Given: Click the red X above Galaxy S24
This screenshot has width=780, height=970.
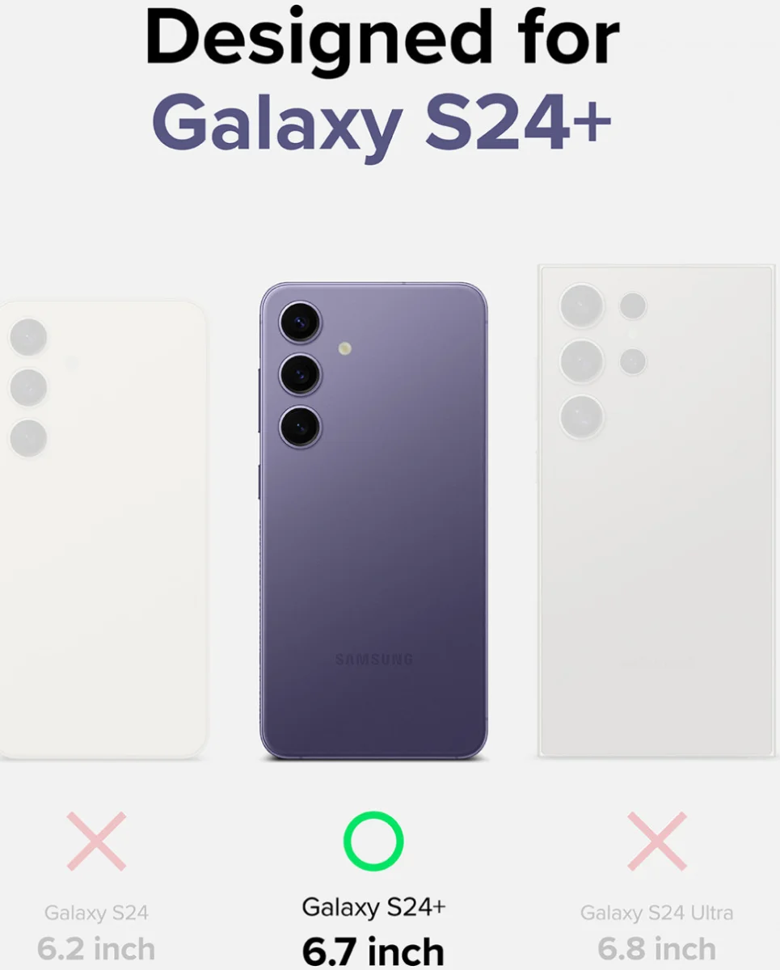Looking at the screenshot, I should coord(96,842).
